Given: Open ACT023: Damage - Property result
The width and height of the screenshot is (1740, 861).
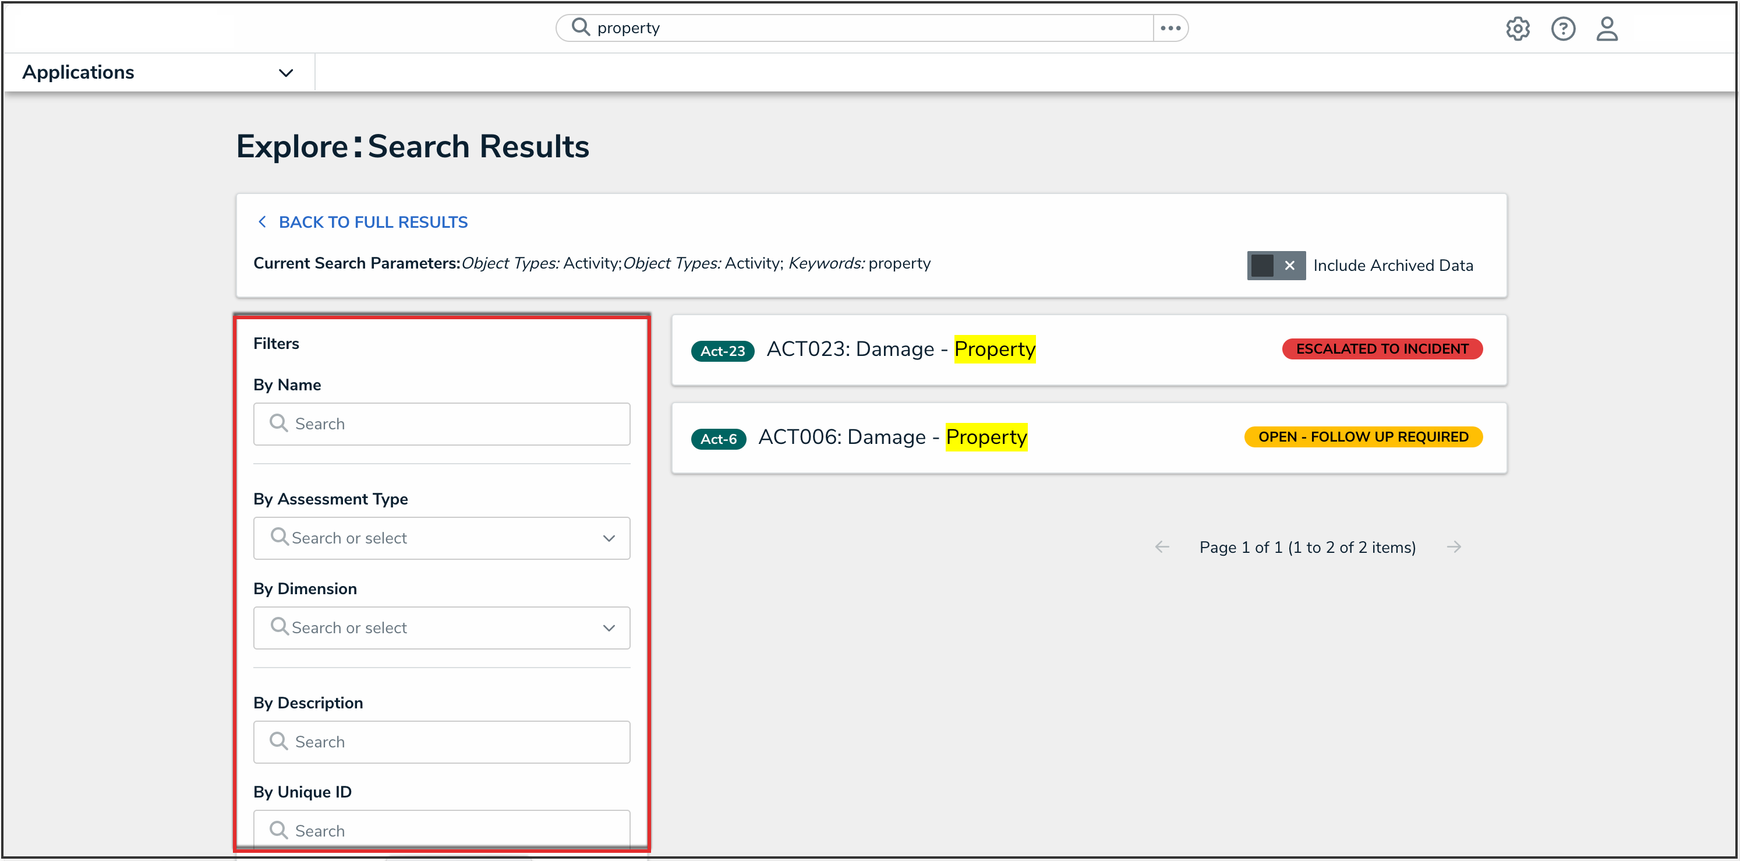Looking at the screenshot, I should (x=900, y=350).
